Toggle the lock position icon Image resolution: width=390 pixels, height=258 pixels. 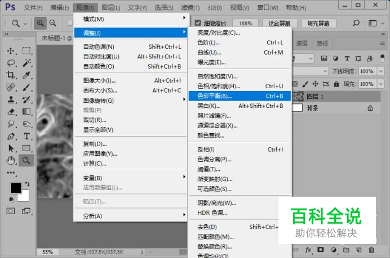[x=316, y=84]
